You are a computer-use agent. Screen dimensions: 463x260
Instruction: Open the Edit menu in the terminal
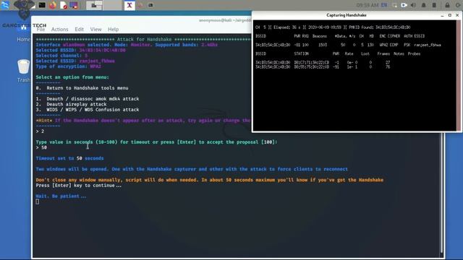(79, 29)
